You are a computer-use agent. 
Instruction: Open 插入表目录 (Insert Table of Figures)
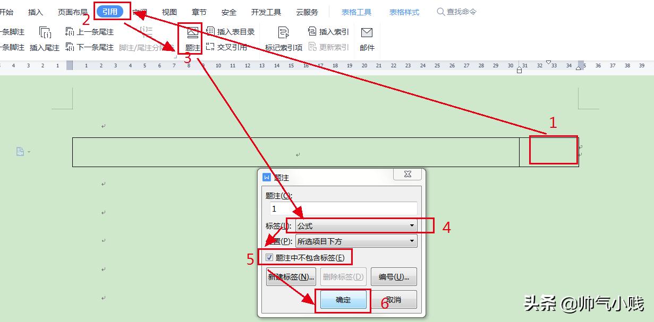[x=232, y=31]
